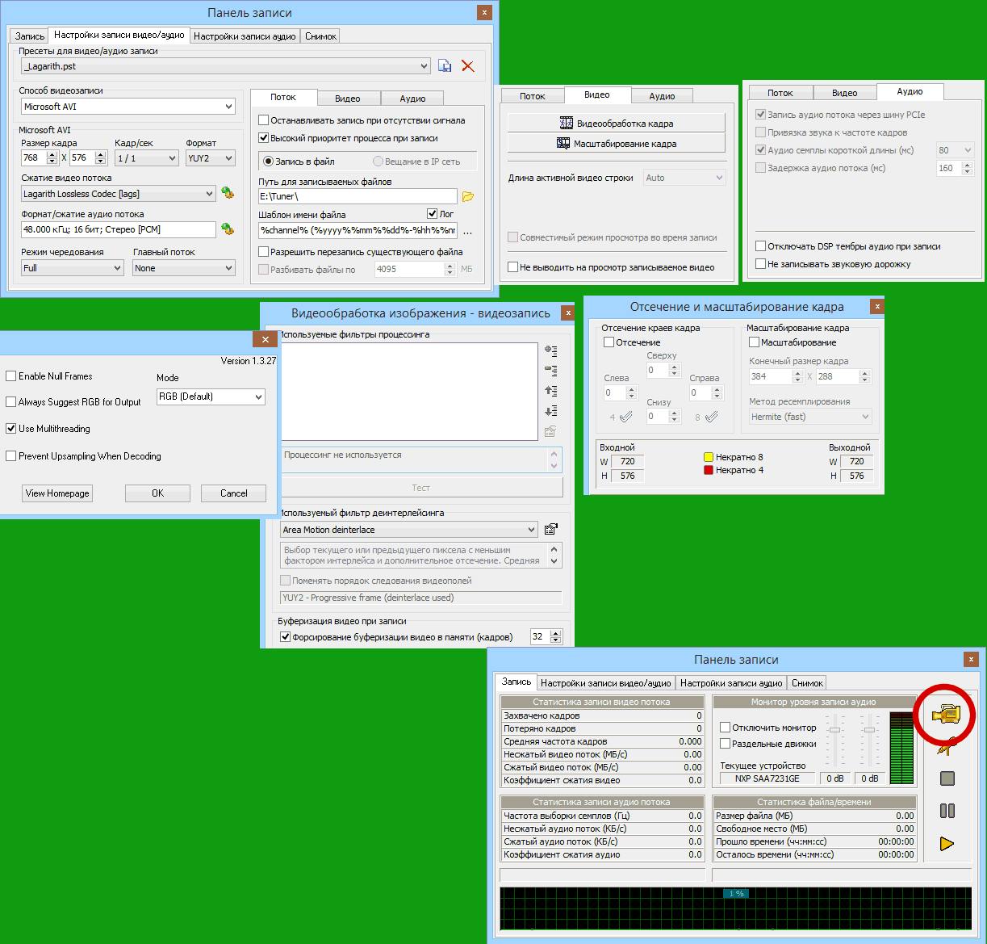
Task: Expand the Формат YUY2 dropdown
Action: (x=228, y=158)
